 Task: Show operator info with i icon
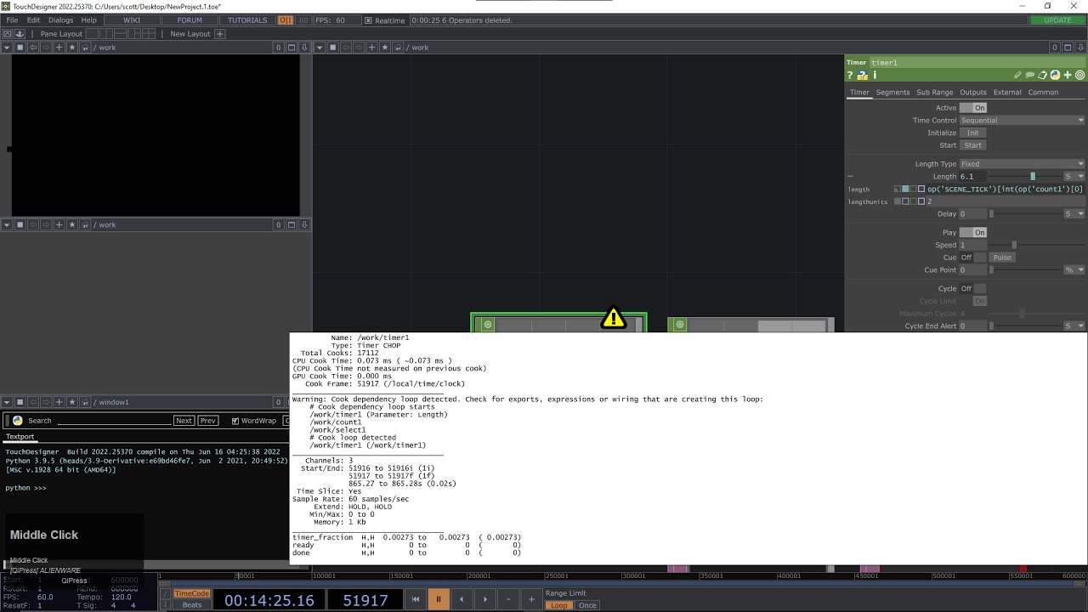[x=875, y=76]
